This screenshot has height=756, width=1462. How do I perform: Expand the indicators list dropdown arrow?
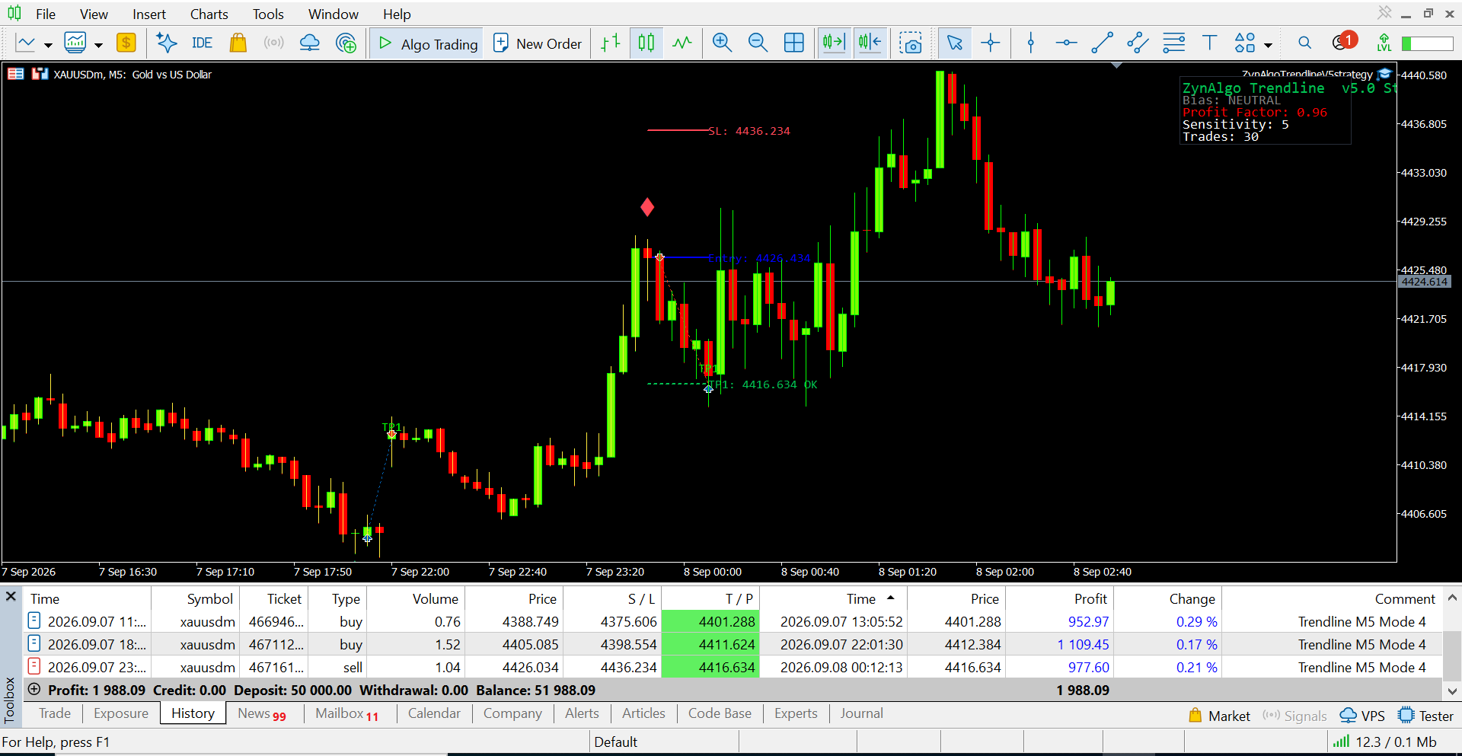[98, 45]
